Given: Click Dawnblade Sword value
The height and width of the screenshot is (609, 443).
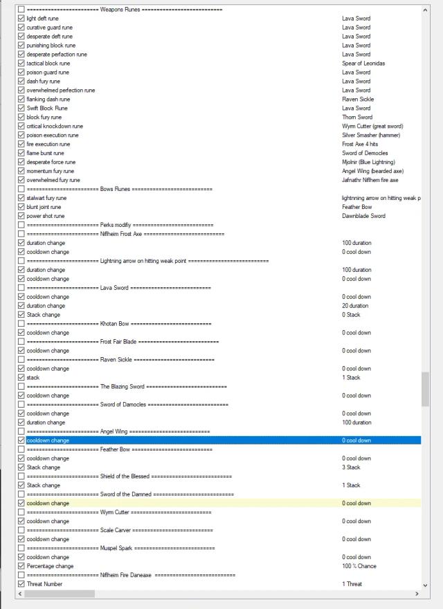Looking at the screenshot, I should [x=363, y=216].
